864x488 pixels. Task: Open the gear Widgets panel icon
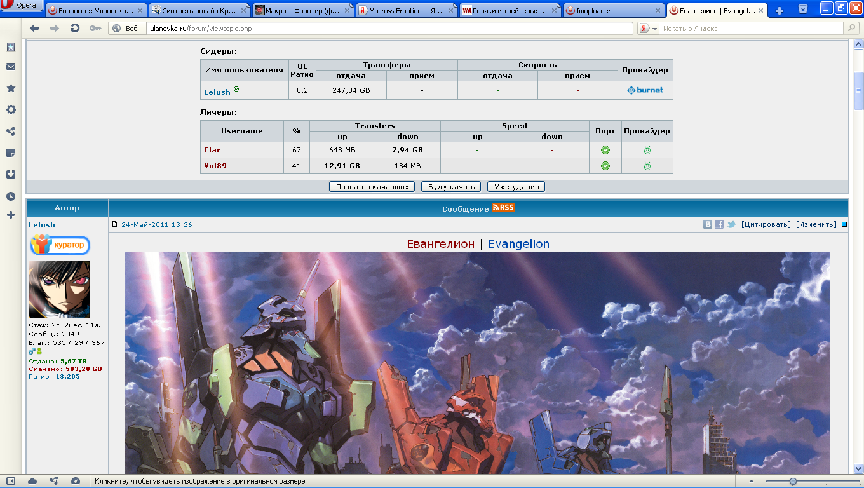pos(11,110)
